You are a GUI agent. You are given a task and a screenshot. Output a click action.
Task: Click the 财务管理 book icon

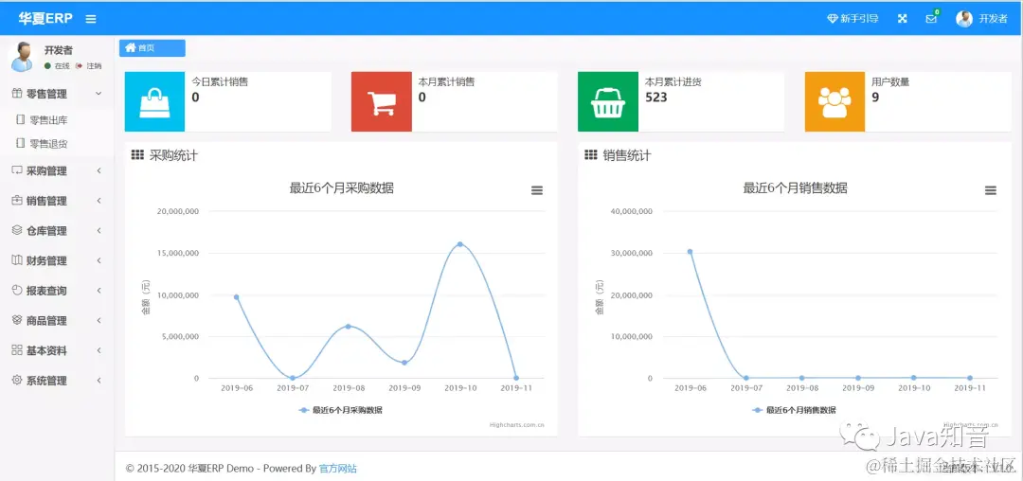coord(18,260)
